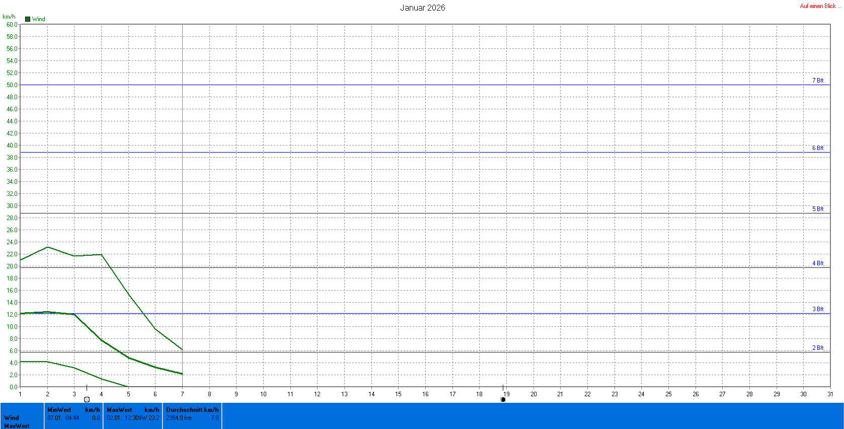This screenshot has height=429, width=844.
Task: Click the 6 Bft threshold label
Action: tap(817, 148)
